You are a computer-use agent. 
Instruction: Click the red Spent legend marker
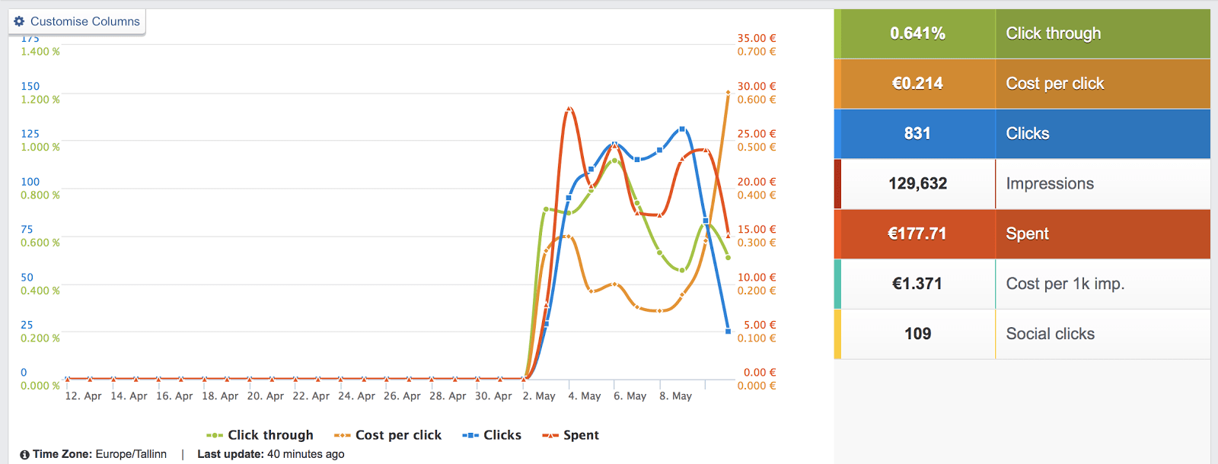(551, 434)
